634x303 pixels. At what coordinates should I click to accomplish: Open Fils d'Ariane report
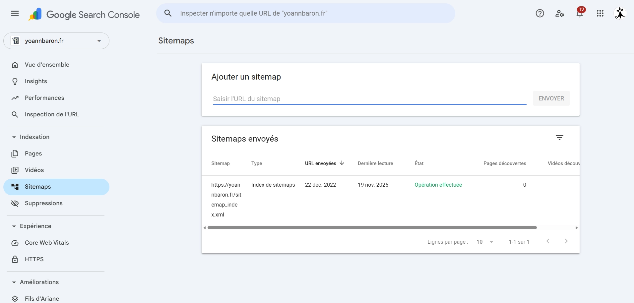tap(56, 299)
